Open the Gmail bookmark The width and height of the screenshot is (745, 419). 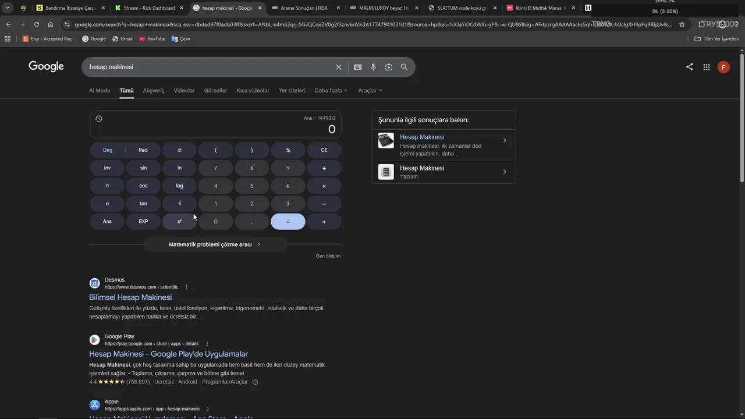coord(122,38)
